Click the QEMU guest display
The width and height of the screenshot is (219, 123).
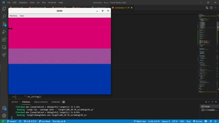pyautogui.click(x=60, y=56)
